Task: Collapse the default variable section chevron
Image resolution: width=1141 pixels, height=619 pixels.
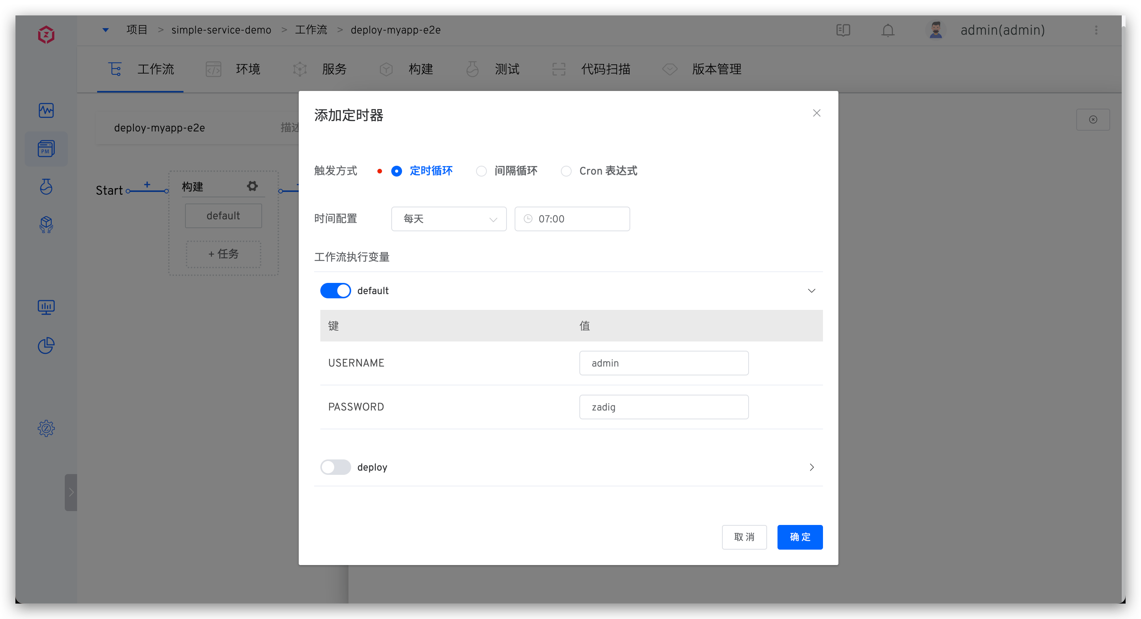Action: pyautogui.click(x=811, y=291)
